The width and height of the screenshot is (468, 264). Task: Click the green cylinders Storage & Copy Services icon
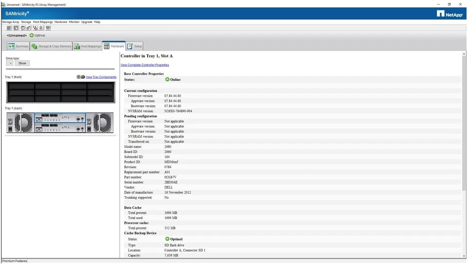[34, 46]
